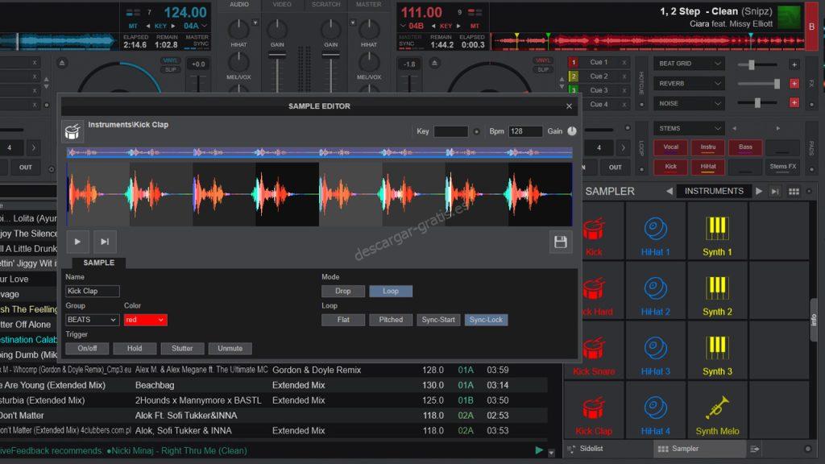Trigger the HiHat 1 cymbal pad
825x464 pixels.
pyautogui.click(x=656, y=231)
